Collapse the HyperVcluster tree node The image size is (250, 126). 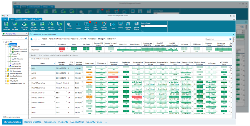(x=8, y=47)
